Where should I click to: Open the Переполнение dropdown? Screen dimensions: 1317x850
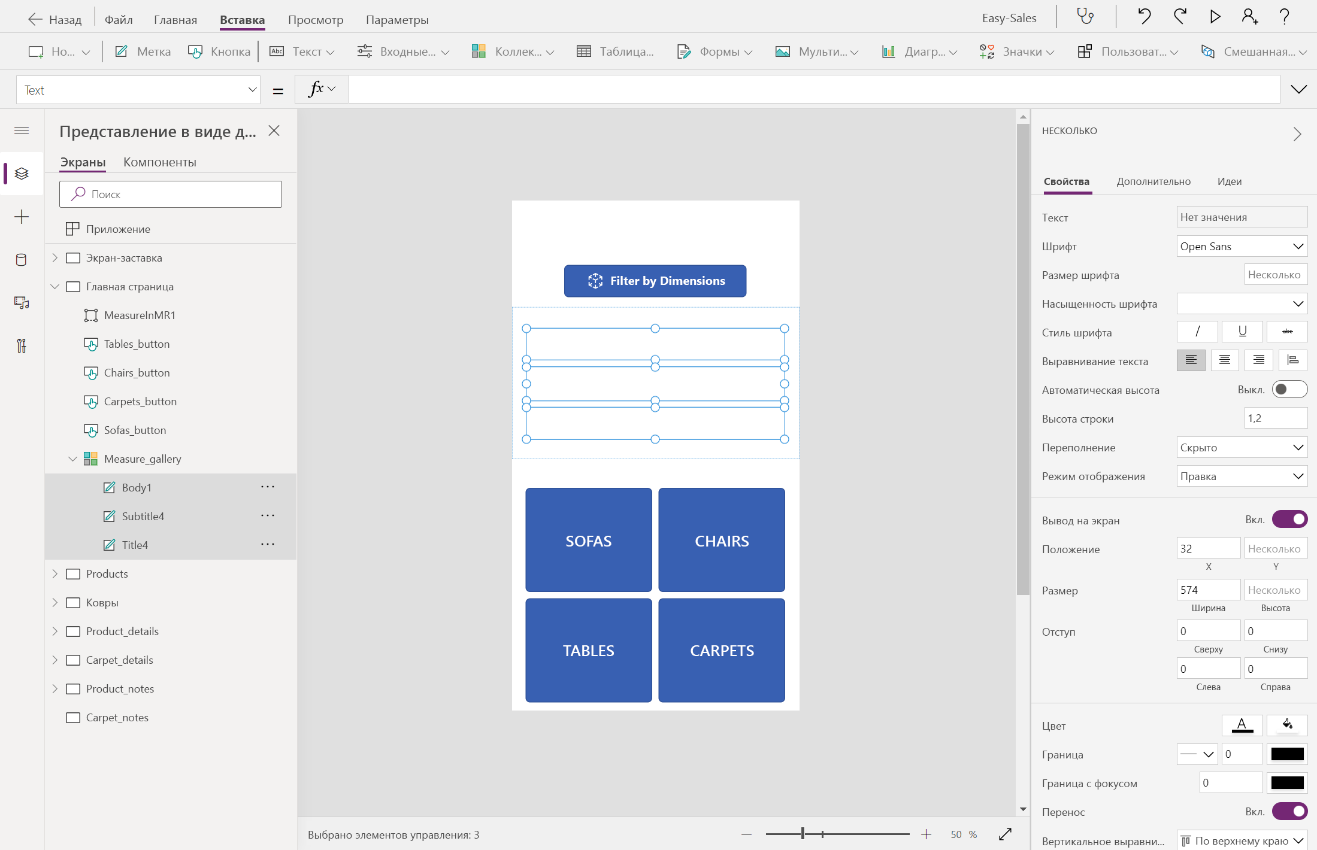point(1242,447)
